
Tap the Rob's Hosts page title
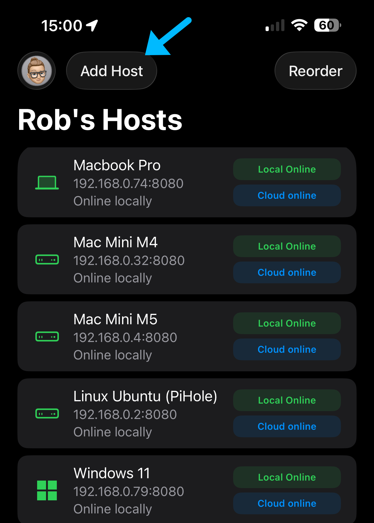click(x=100, y=120)
